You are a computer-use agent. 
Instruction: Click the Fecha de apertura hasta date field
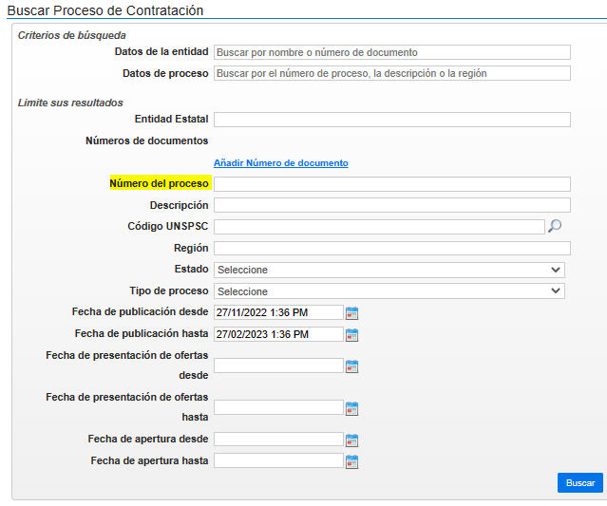[277, 460]
